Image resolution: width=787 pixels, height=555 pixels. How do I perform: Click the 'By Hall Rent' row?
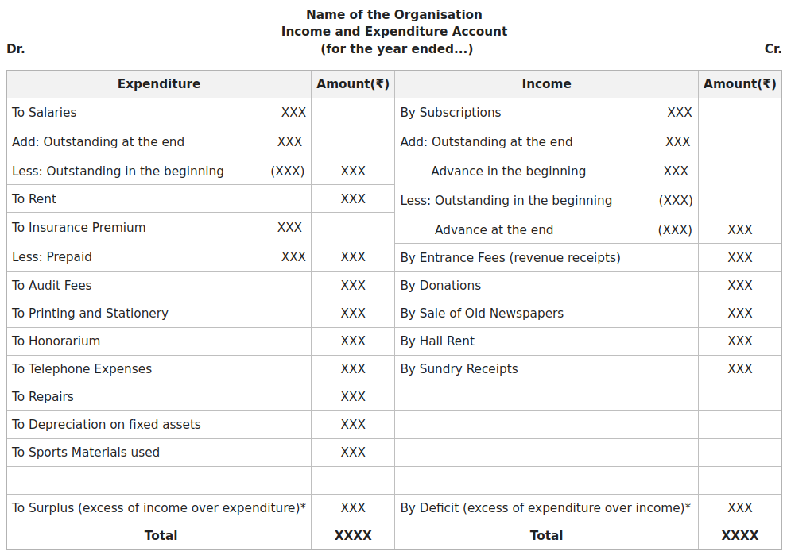(437, 341)
